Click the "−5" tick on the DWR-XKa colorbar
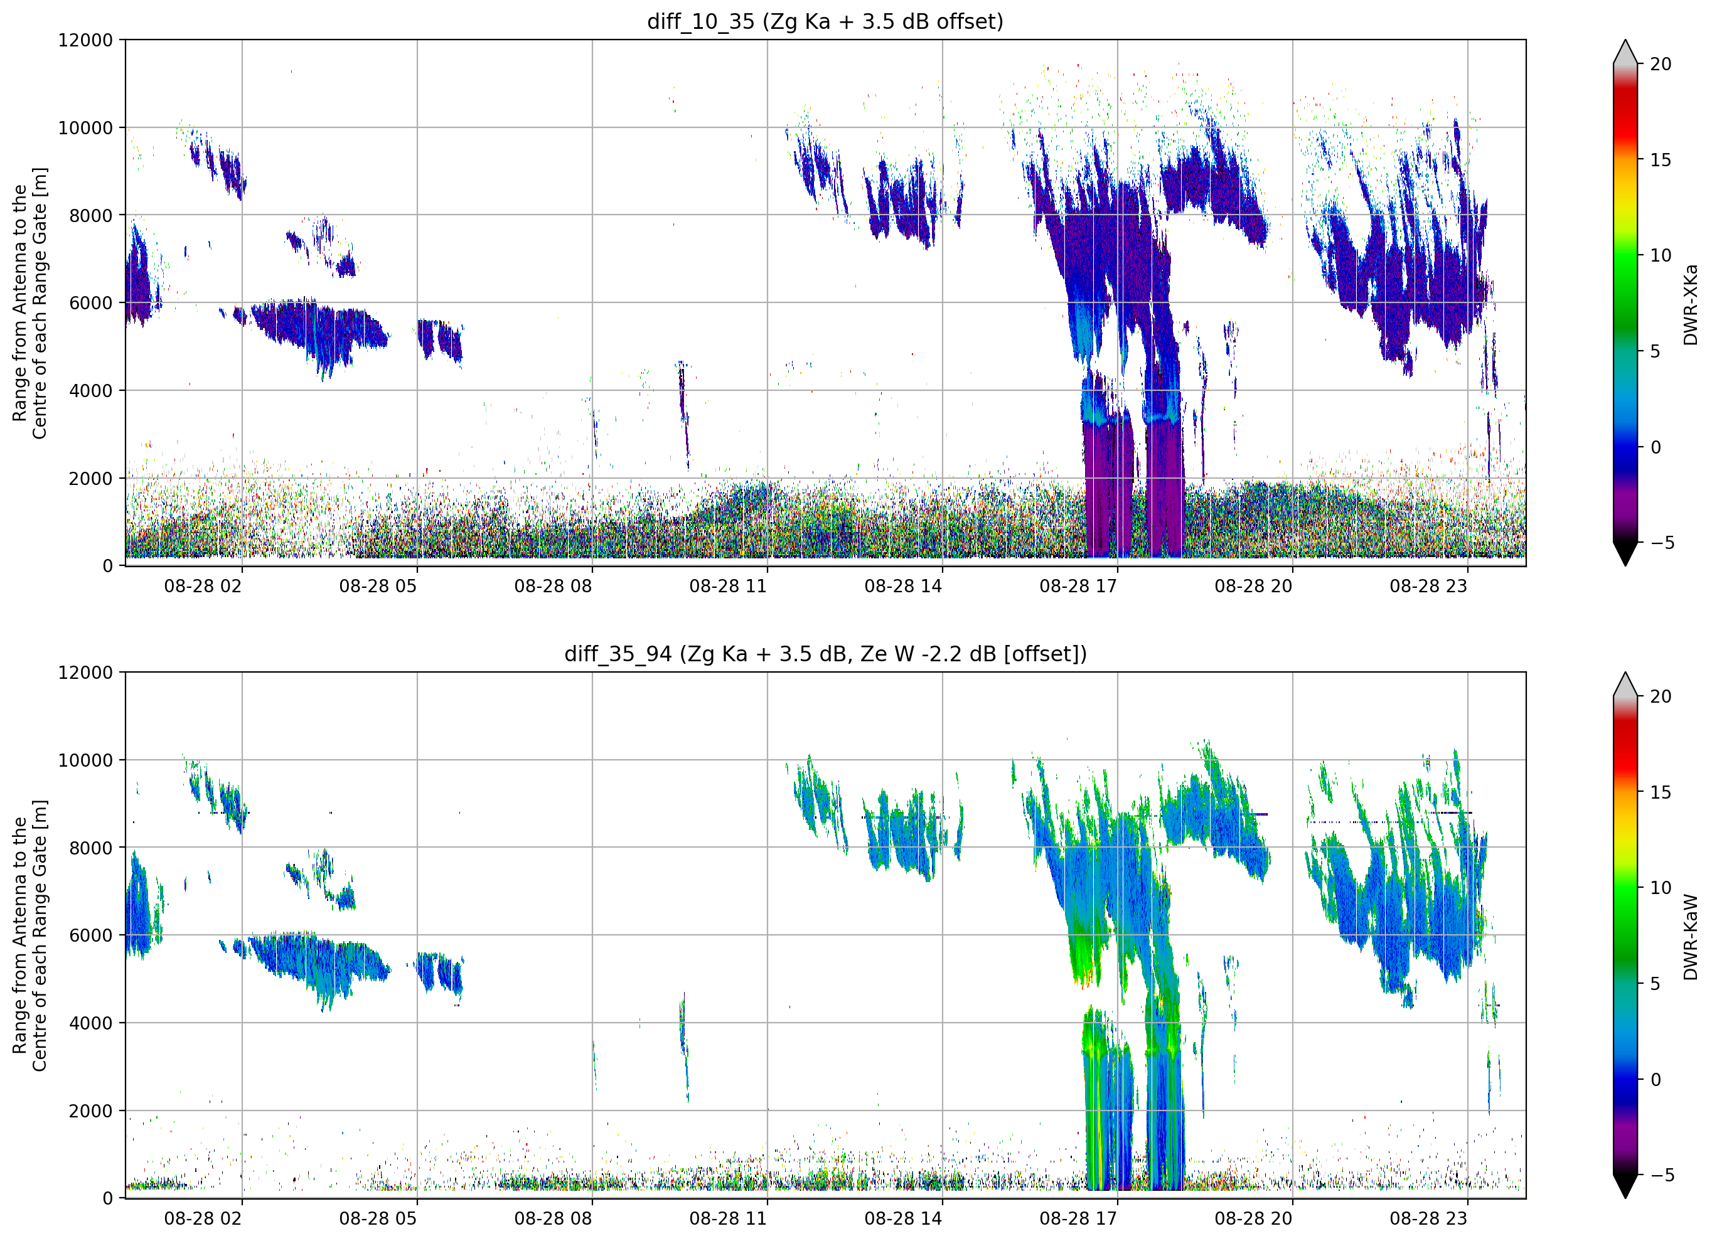The height and width of the screenshot is (1241, 1712). pos(1661,542)
